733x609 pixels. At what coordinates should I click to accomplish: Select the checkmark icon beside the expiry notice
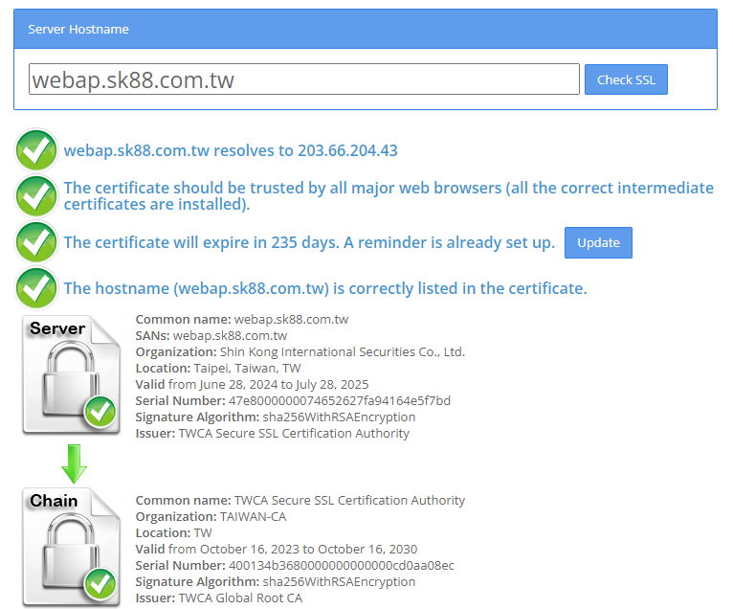tap(37, 242)
